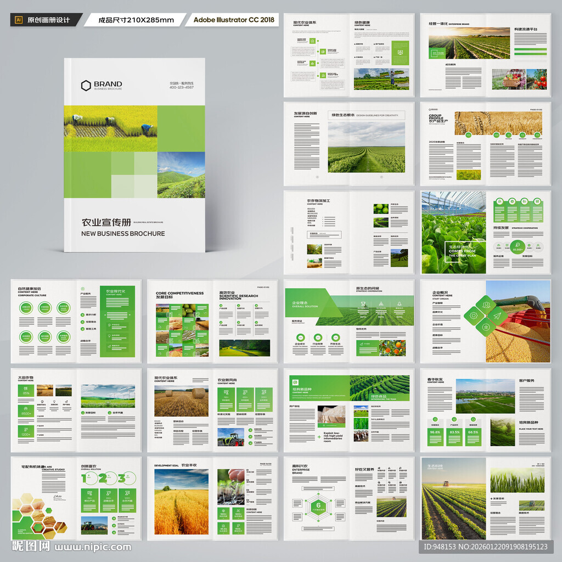This screenshot has height=562, width=562.
Task: Click the 创新富农 heading
Action: [88, 466]
